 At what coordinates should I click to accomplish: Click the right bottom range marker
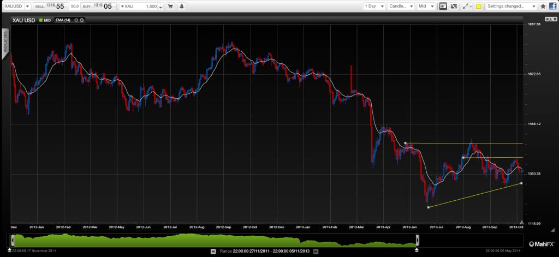click(417, 250)
